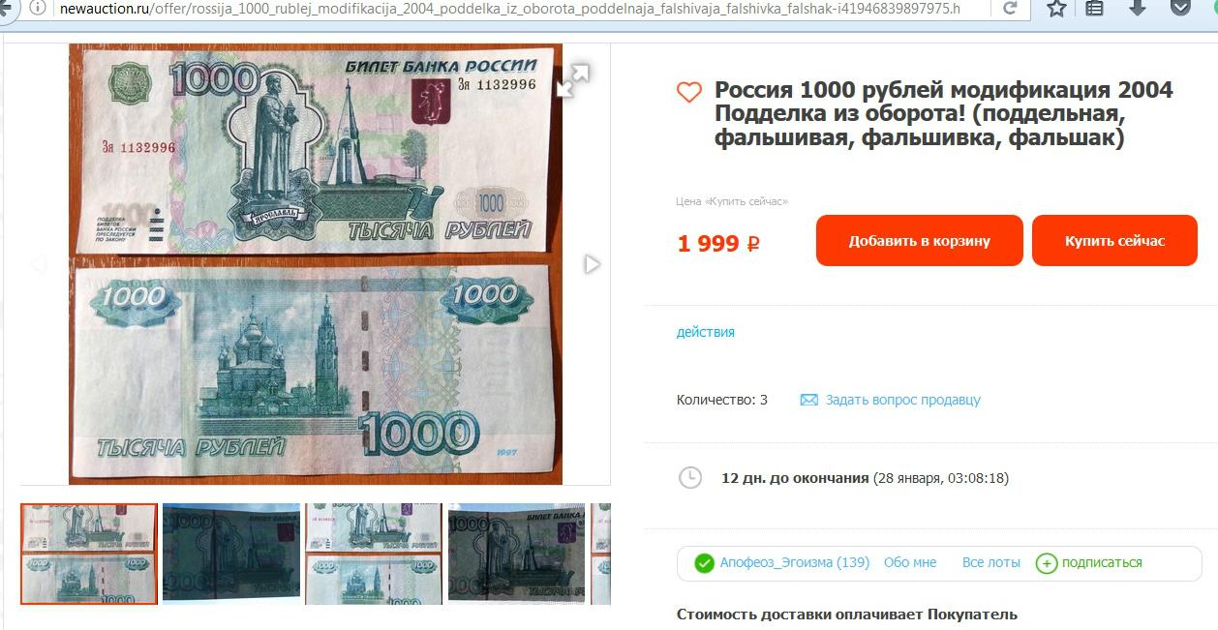Click the address bar URL field
The height and width of the screenshot is (630, 1218).
[507, 9]
